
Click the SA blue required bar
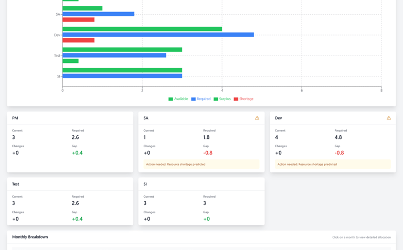point(99,14)
